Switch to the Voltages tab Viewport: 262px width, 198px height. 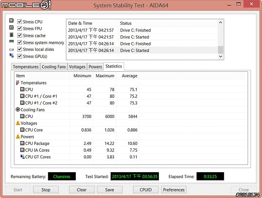pyautogui.click(x=77, y=67)
